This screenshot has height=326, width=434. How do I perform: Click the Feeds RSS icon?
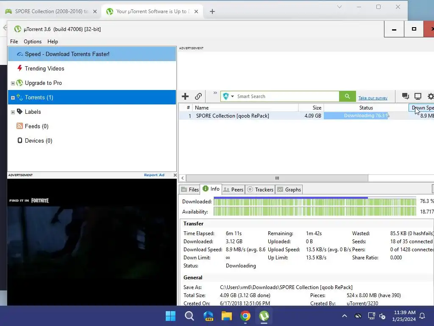[19, 126]
